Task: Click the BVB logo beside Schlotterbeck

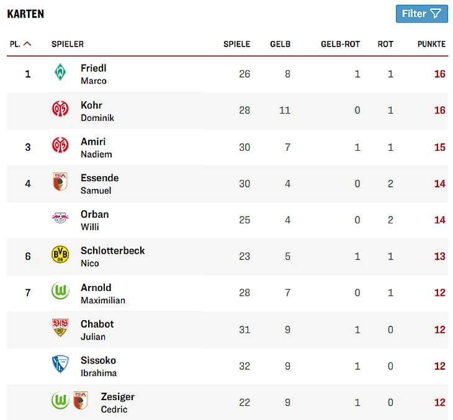Action: click(60, 256)
